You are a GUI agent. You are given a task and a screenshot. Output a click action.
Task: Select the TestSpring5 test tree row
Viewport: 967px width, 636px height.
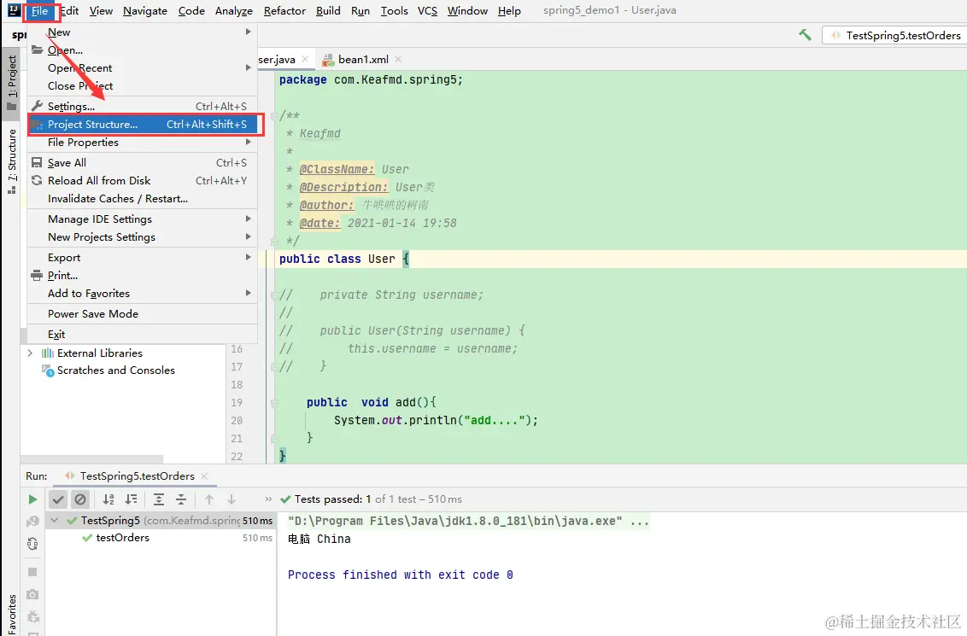pos(161,521)
